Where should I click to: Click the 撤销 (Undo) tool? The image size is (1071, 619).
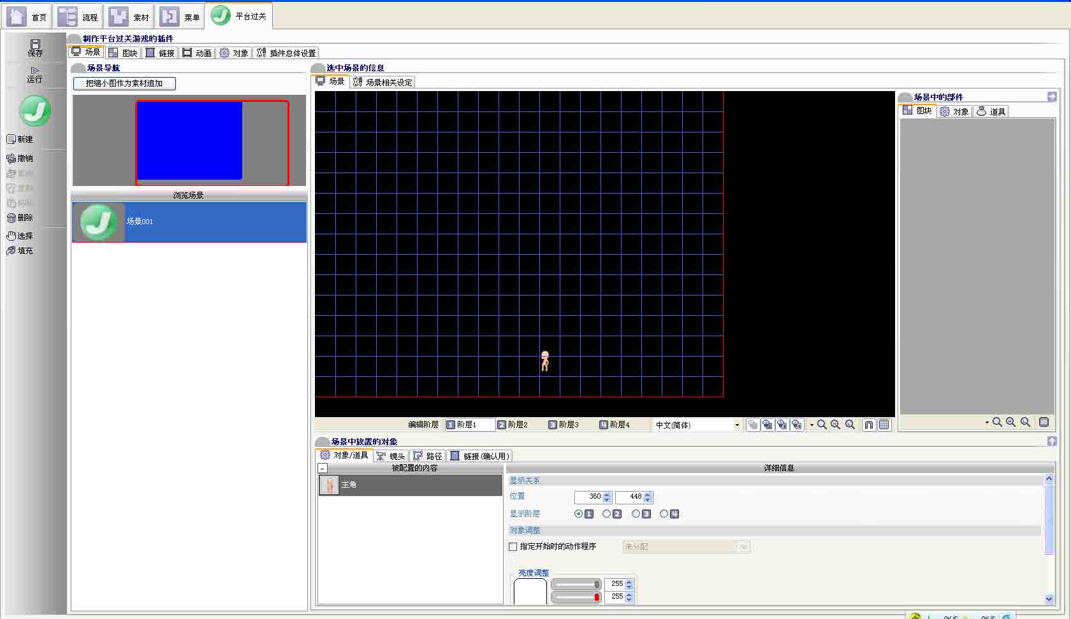coord(20,158)
